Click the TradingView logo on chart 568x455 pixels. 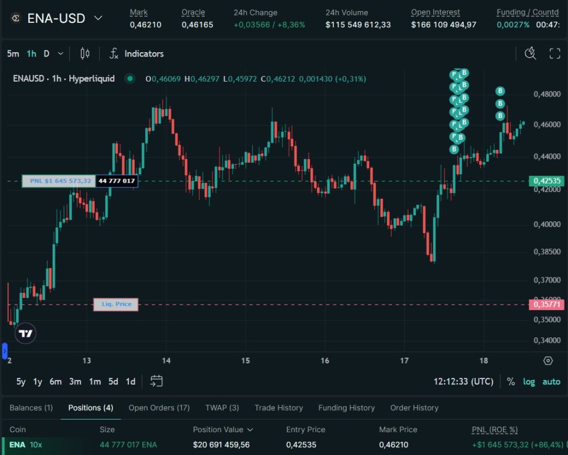[x=26, y=333]
